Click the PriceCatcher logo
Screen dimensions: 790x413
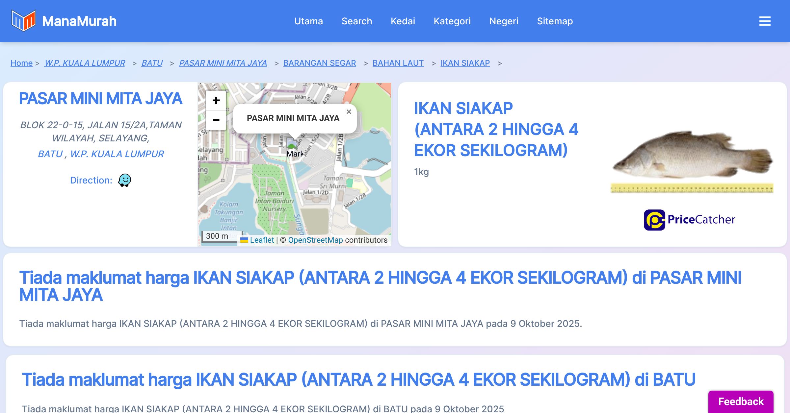(x=689, y=220)
